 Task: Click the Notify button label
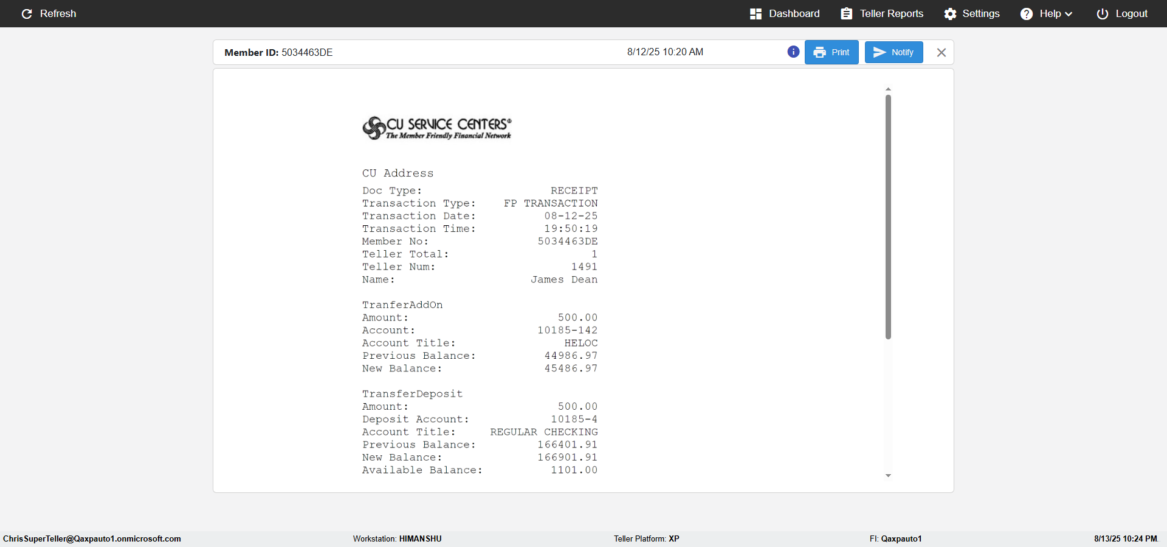pos(902,52)
